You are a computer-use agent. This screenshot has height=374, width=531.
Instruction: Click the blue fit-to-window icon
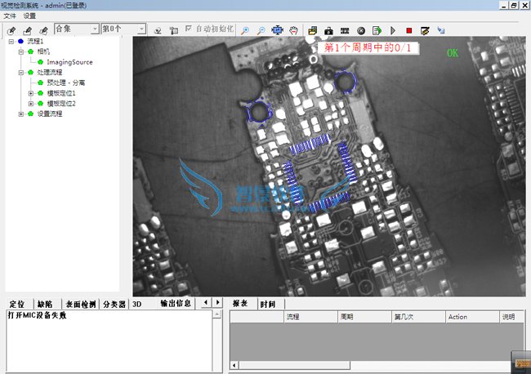click(x=278, y=30)
